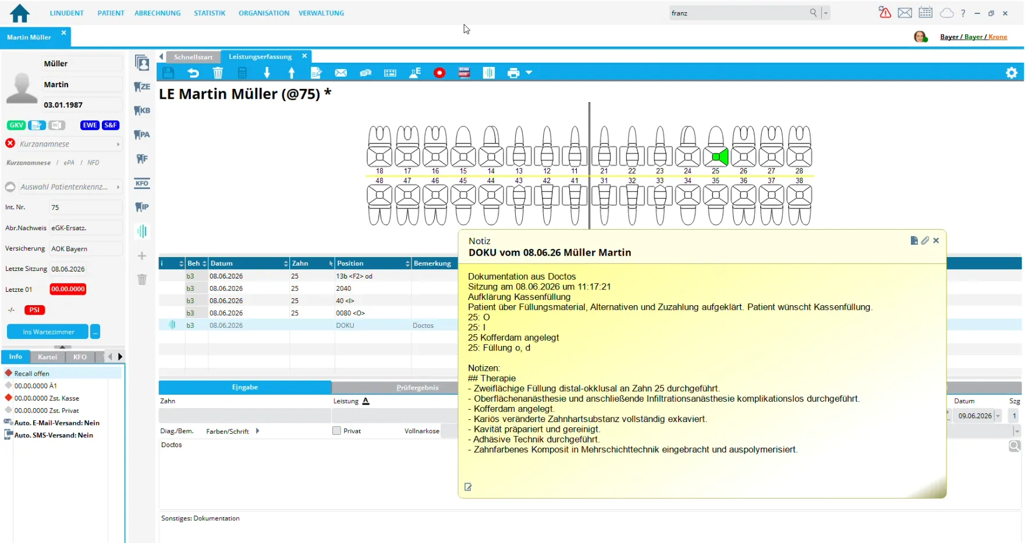Switch to the Kartei tab
Image resolution: width=1025 pixels, height=543 pixels.
pyautogui.click(x=48, y=357)
